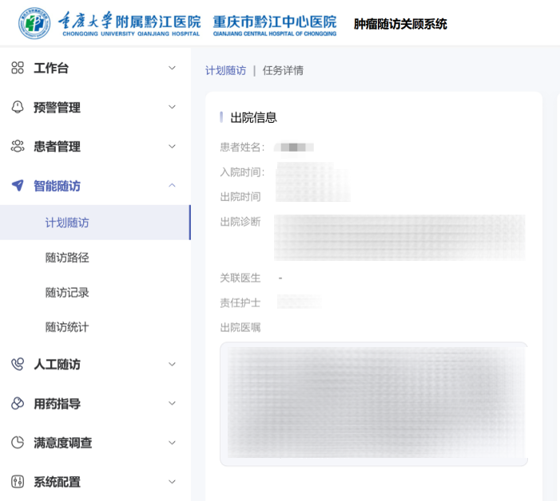Expand the 患者管理 chevron
The width and height of the screenshot is (560, 501).
pyautogui.click(x=172, y=146)
